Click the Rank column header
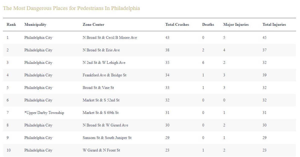Viewport: 300px width, 157px height. pos(11,25)
